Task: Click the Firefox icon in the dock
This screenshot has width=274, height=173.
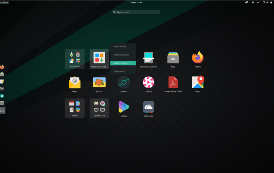Action: click(2, 67)
